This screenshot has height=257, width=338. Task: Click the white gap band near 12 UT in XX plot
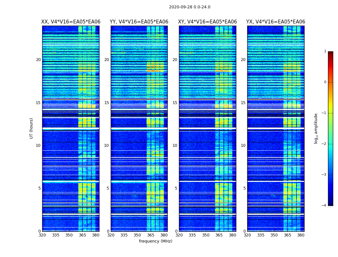(x=71, y=128)
